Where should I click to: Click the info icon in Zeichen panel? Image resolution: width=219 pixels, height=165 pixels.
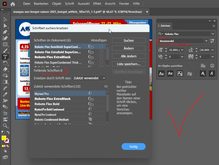212,66
